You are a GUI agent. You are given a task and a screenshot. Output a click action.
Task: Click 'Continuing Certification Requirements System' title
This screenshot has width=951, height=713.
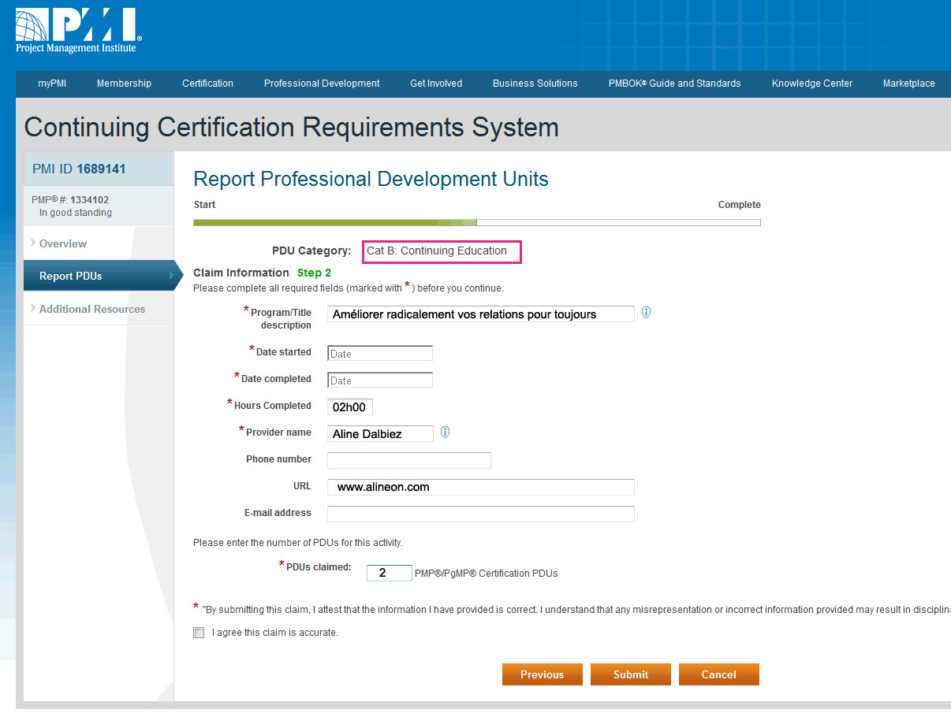[x=292, y=127]
